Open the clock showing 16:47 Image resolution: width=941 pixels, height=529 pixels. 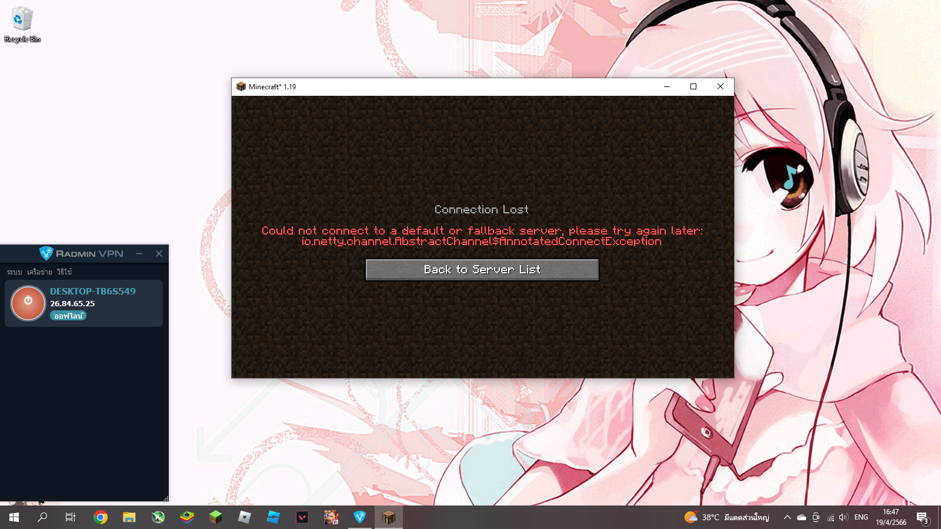pos(891,517)
